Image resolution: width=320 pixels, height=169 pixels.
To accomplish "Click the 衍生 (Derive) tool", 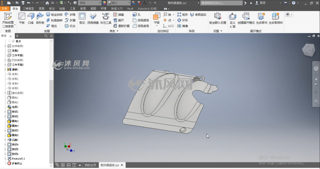I will click(x=70, y=26).
